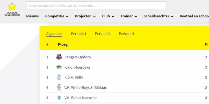
Task: Select the Periode 3 standings tab
Action: pos(126,34)
